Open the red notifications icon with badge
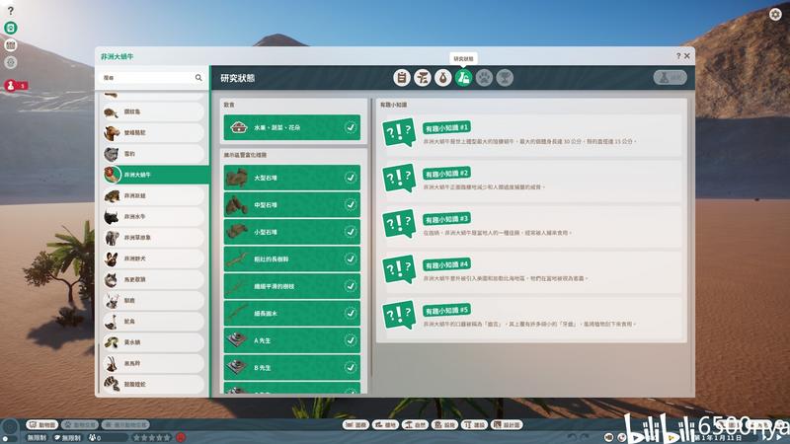The width and height of the screenshot is (790, 444). point(11,86)
